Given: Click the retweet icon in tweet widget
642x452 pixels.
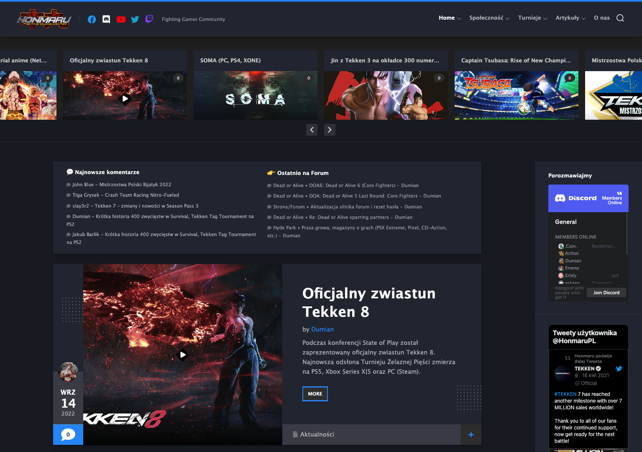Looking at the screenshot, I should point(568,358).
